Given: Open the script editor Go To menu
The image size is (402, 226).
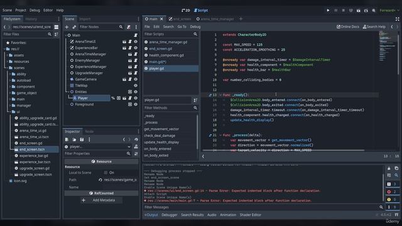Looking at the screenshot, I should point(182,26).
